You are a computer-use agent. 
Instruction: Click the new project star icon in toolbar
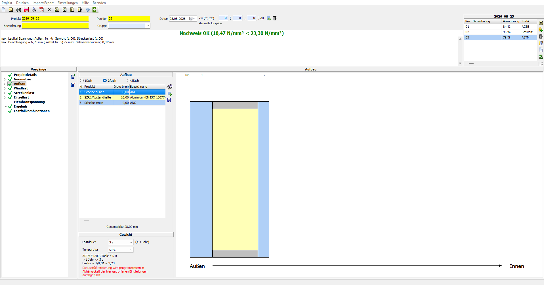11,10
